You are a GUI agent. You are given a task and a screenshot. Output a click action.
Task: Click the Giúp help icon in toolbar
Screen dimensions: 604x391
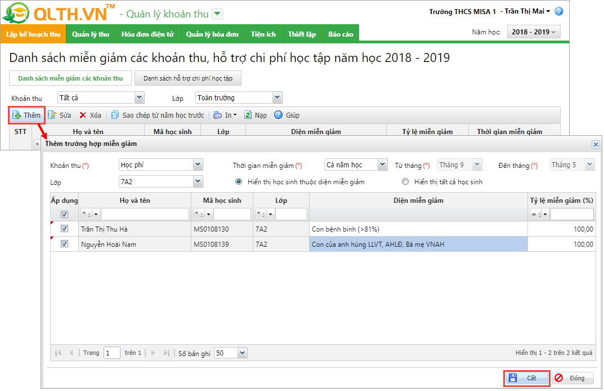(x=278, y=115)
